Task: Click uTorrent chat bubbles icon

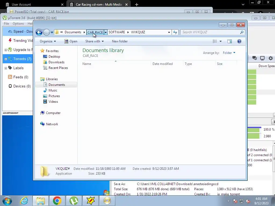Action: (x=255, y=58)
